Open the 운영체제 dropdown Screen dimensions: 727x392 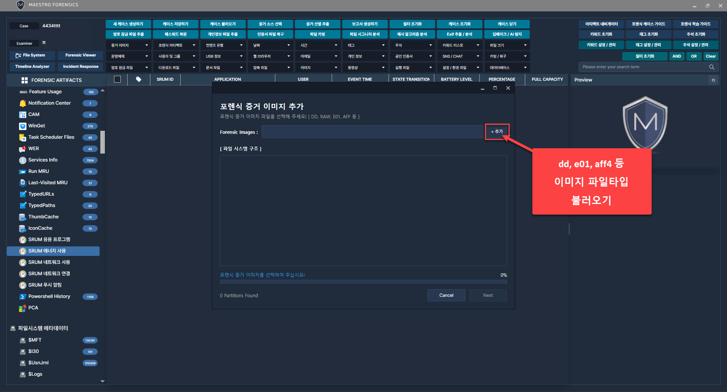click(129, 56)
